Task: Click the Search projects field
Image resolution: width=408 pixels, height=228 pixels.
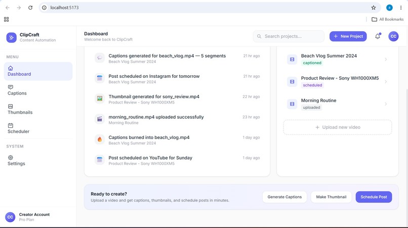Action: (x=289, y=36)
